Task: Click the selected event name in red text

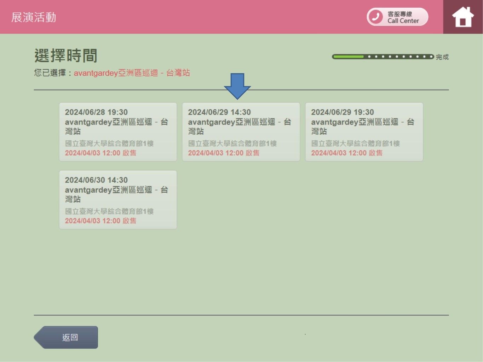Action: point(132,73)
